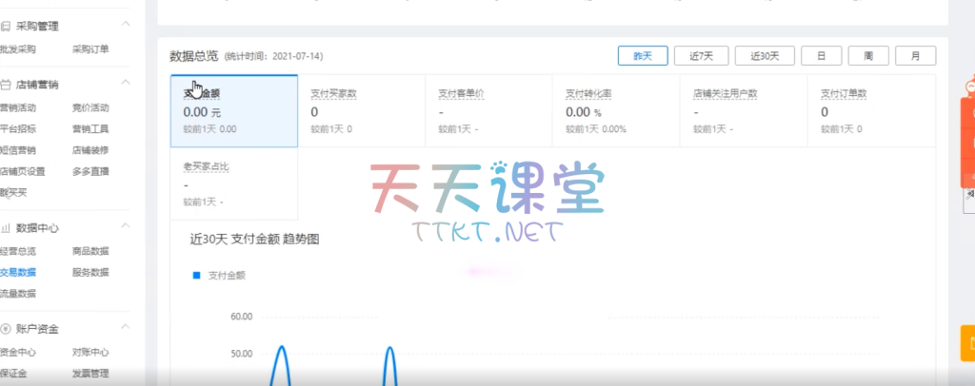975x386 pixels.
Task: Select the 支付买家数 metric card
Action: pos(361,110)
